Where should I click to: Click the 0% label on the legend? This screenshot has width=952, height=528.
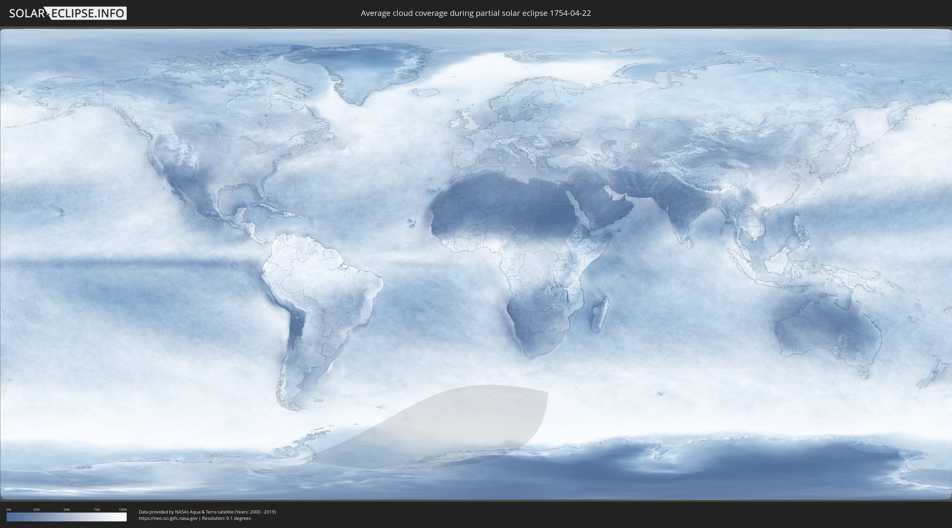click(x=8, y=510)
